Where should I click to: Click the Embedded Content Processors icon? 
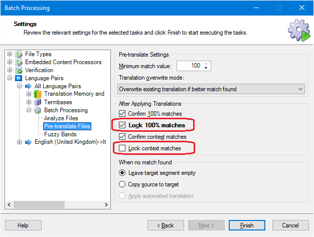click(19, 62)
